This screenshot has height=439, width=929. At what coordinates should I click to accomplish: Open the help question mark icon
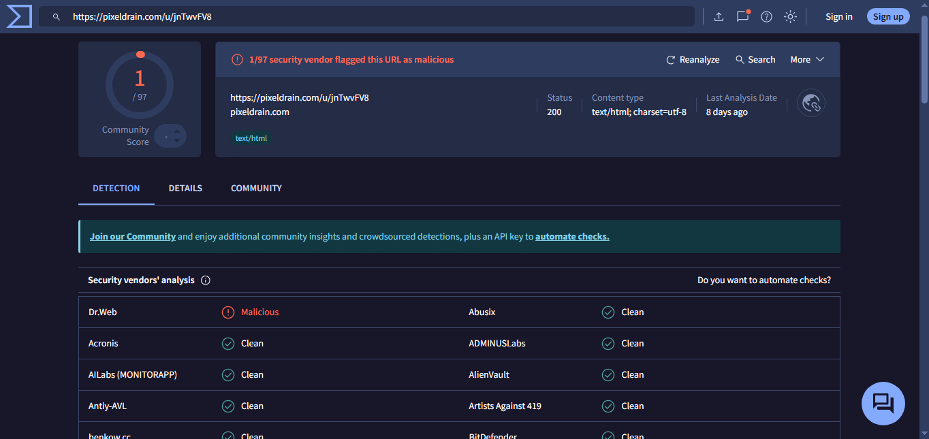click(766, 16)
